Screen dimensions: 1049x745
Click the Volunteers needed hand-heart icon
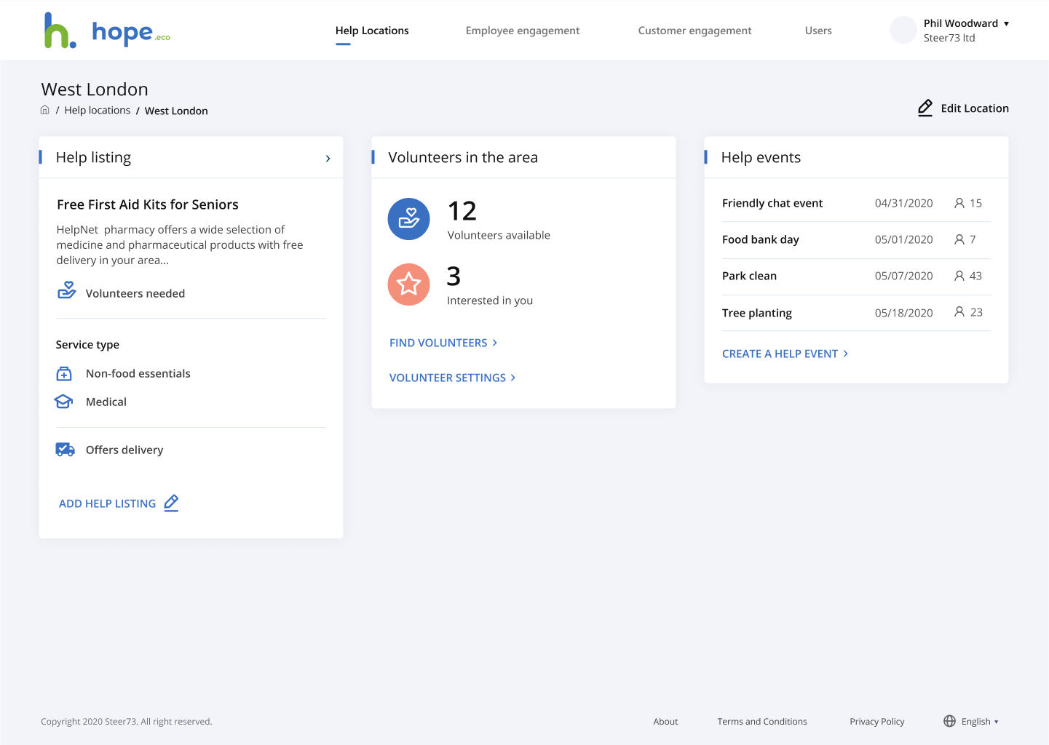(67, 290)
